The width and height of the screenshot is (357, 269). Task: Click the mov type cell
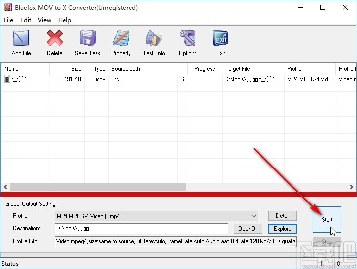pos(100,79)
